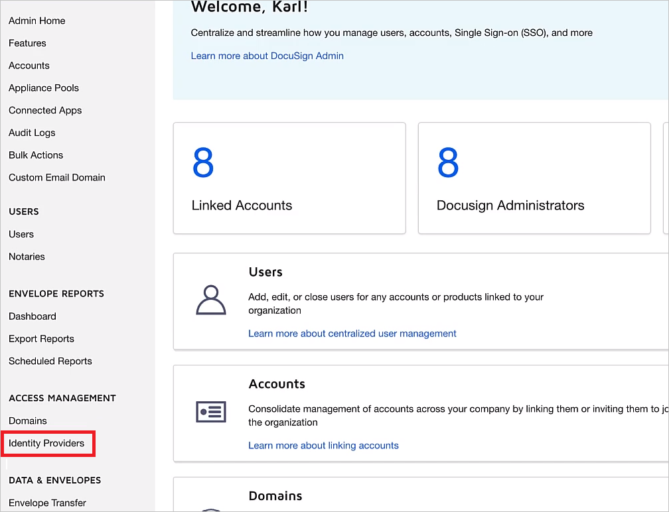Open Custom Email Domain settings

[x=57, y=177]
